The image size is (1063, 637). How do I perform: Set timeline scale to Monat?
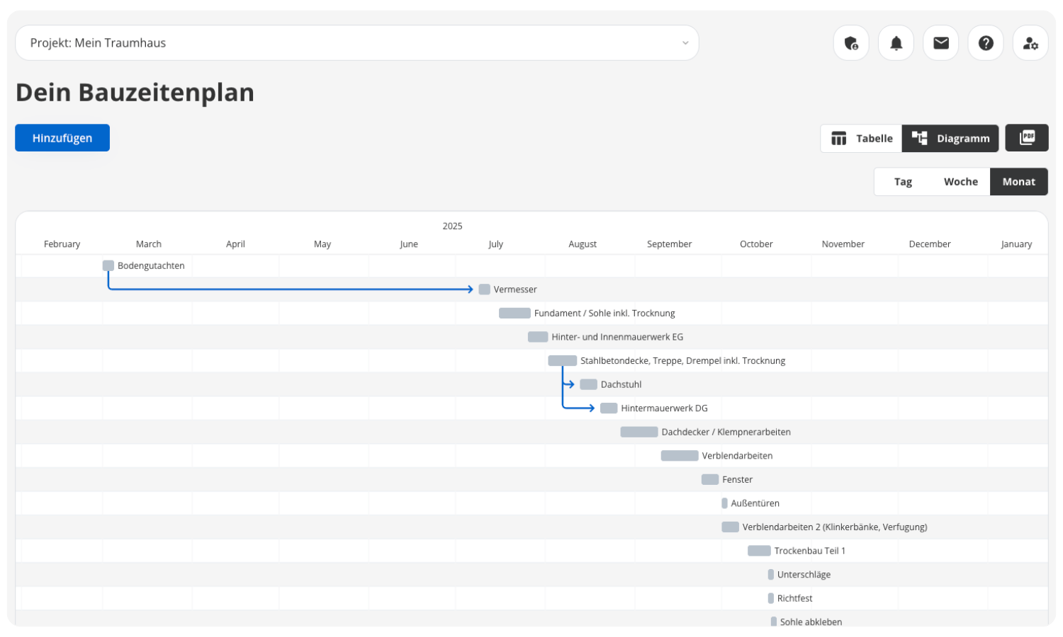(x=1018, y=182)
